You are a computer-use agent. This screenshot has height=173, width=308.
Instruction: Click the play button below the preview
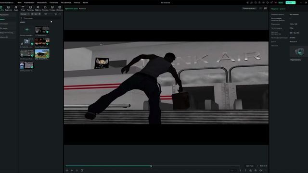coord(72,171)
